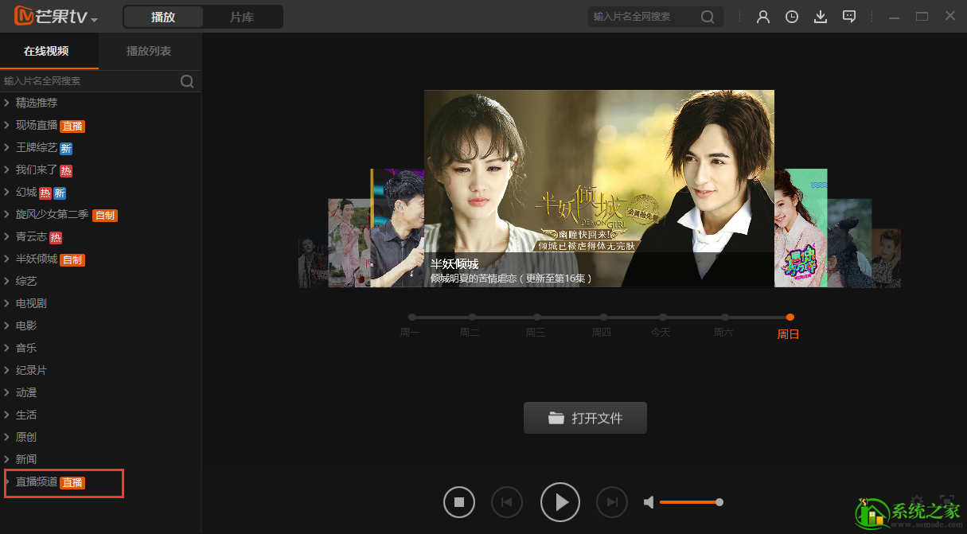Adjust the volume slider

point(691,502)
